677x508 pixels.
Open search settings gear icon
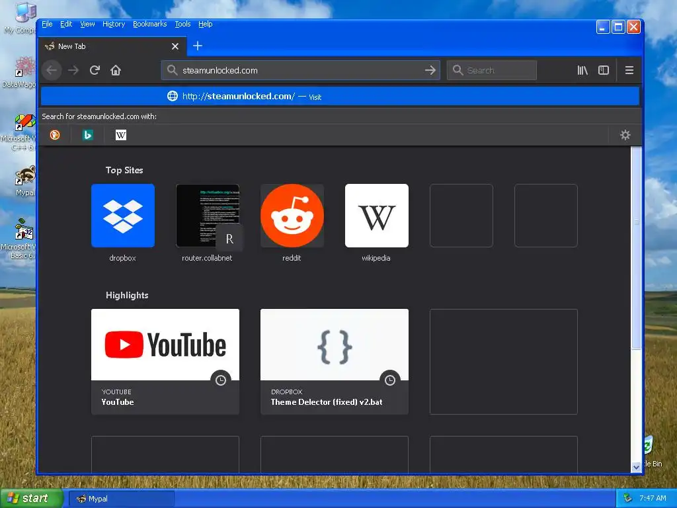click(625, 135)
